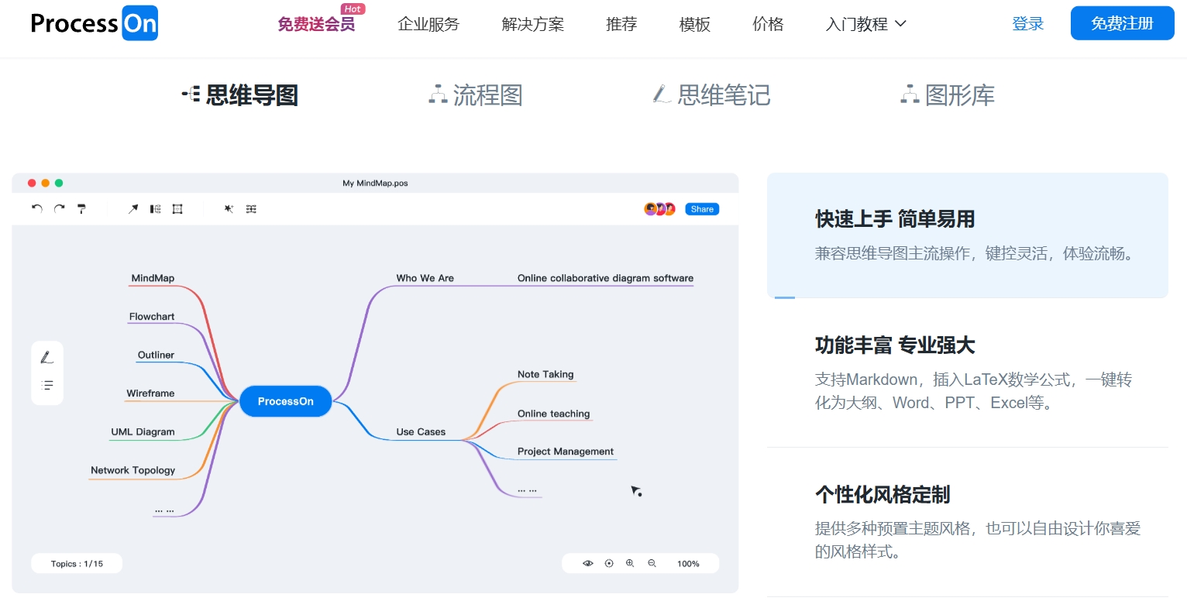Click the Flowchart branch topic
This screenshot has height=601, width=1187.
tap(152, 317)
